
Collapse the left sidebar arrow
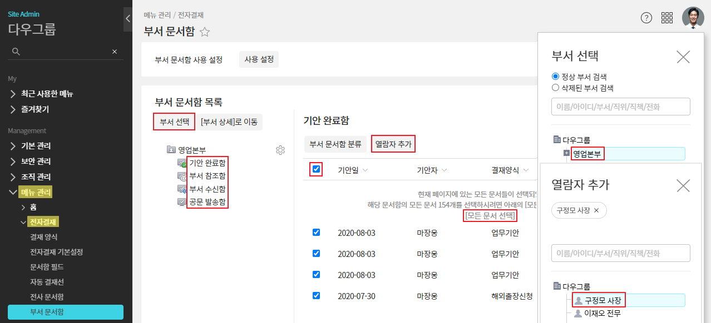click(x=127, y=19)
